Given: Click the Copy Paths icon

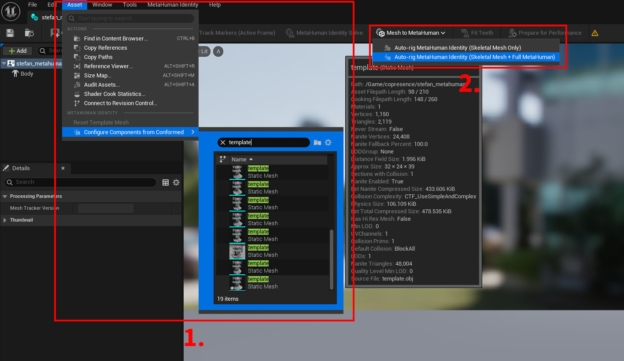Looking at the screenshot, I should [77, 57].
